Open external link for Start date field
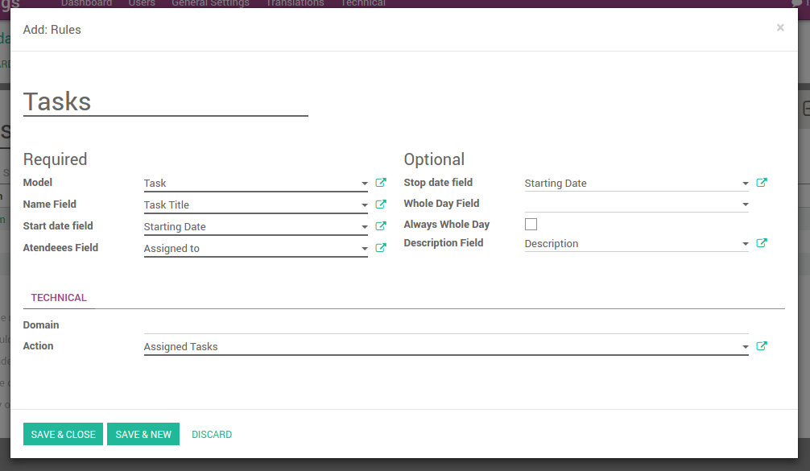 tap(381, 226)
